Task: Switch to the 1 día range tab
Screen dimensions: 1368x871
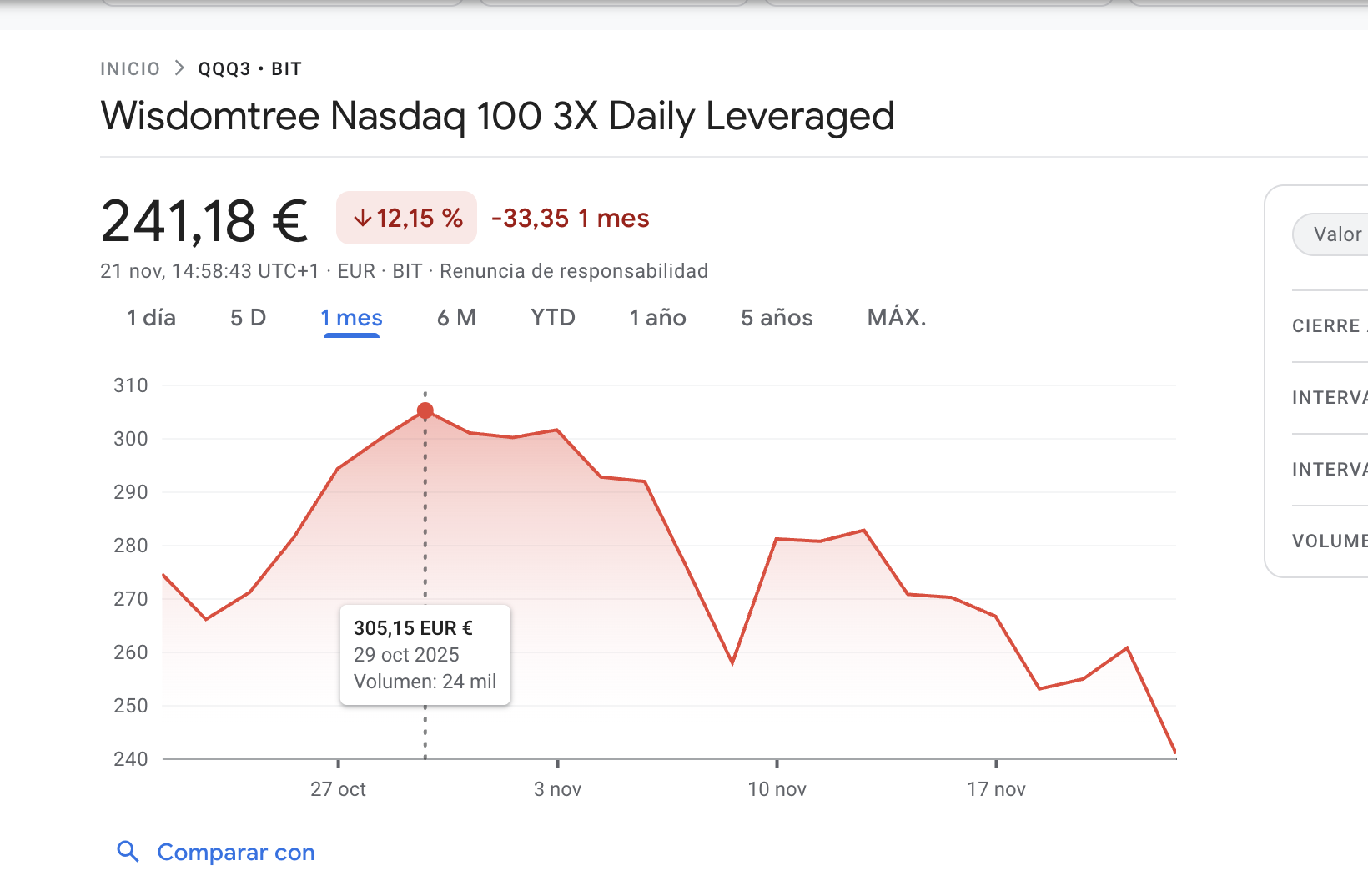Action: click(x=151, y=318)
